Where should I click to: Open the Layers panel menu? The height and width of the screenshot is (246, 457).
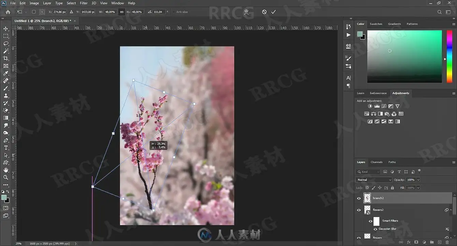[x=454, y=162]
